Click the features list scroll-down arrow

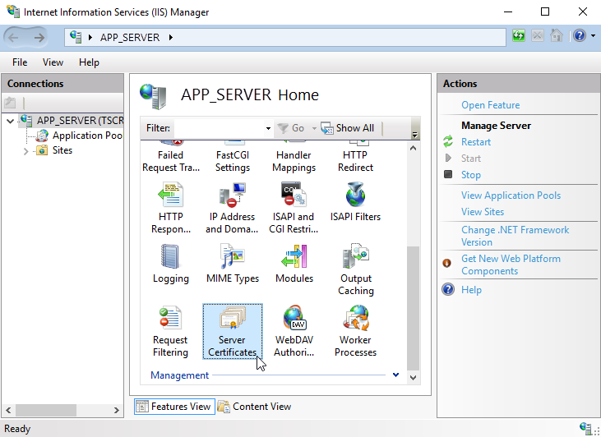pyautogui.click(x=413, y=378)
